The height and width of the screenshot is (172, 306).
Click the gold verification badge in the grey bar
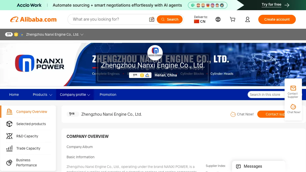[16, 34]
